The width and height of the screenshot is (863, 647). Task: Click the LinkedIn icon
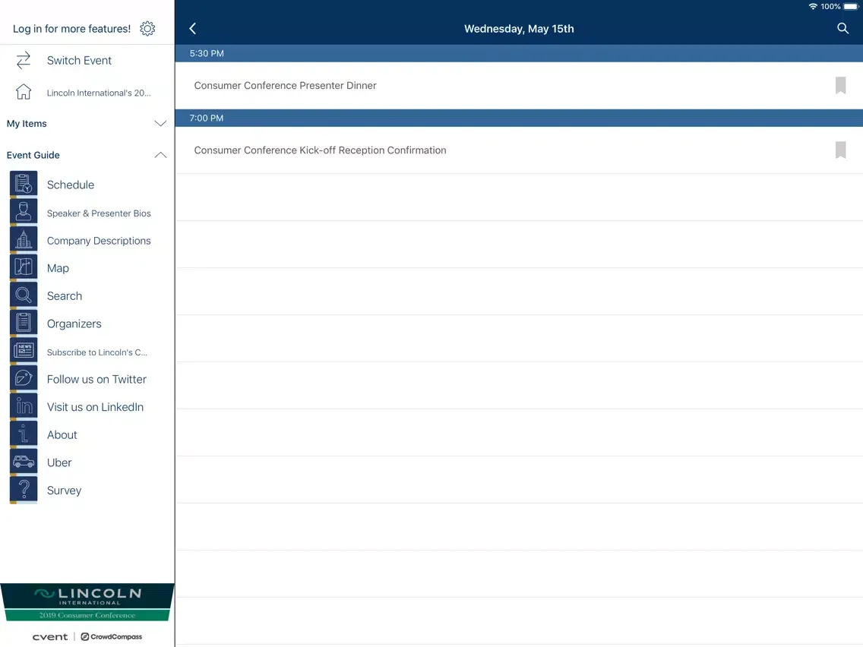[24, 406]
